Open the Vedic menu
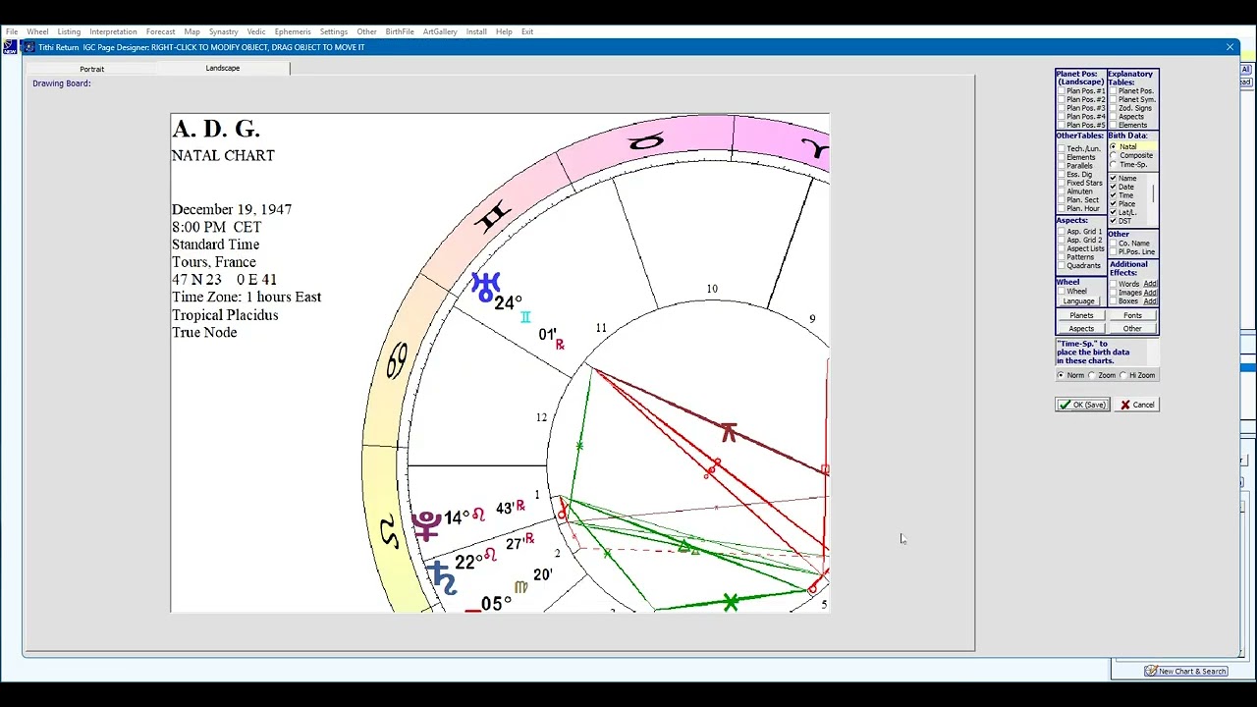This screenshot has width=1257, height=707. click(256, 31)
